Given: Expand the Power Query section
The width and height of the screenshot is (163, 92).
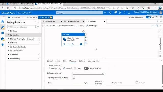Looking at the screenshot, I should click(x=8, y=59).
